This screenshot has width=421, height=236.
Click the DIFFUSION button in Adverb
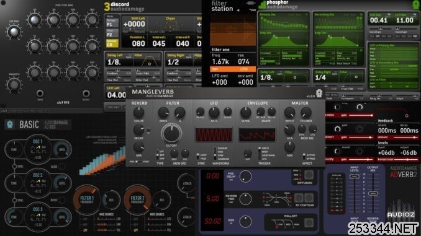point(309,175)
